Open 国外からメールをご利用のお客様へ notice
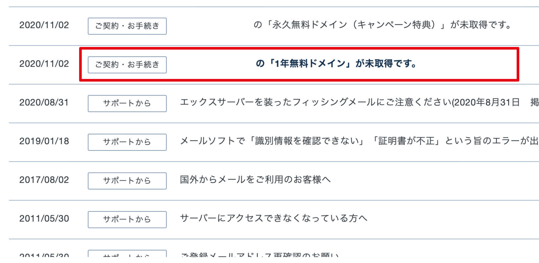 coord(255,180)
